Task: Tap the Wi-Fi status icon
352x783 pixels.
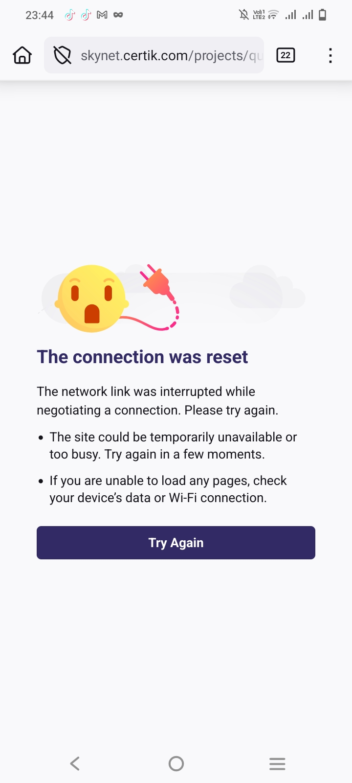Action: pos(273,15)
